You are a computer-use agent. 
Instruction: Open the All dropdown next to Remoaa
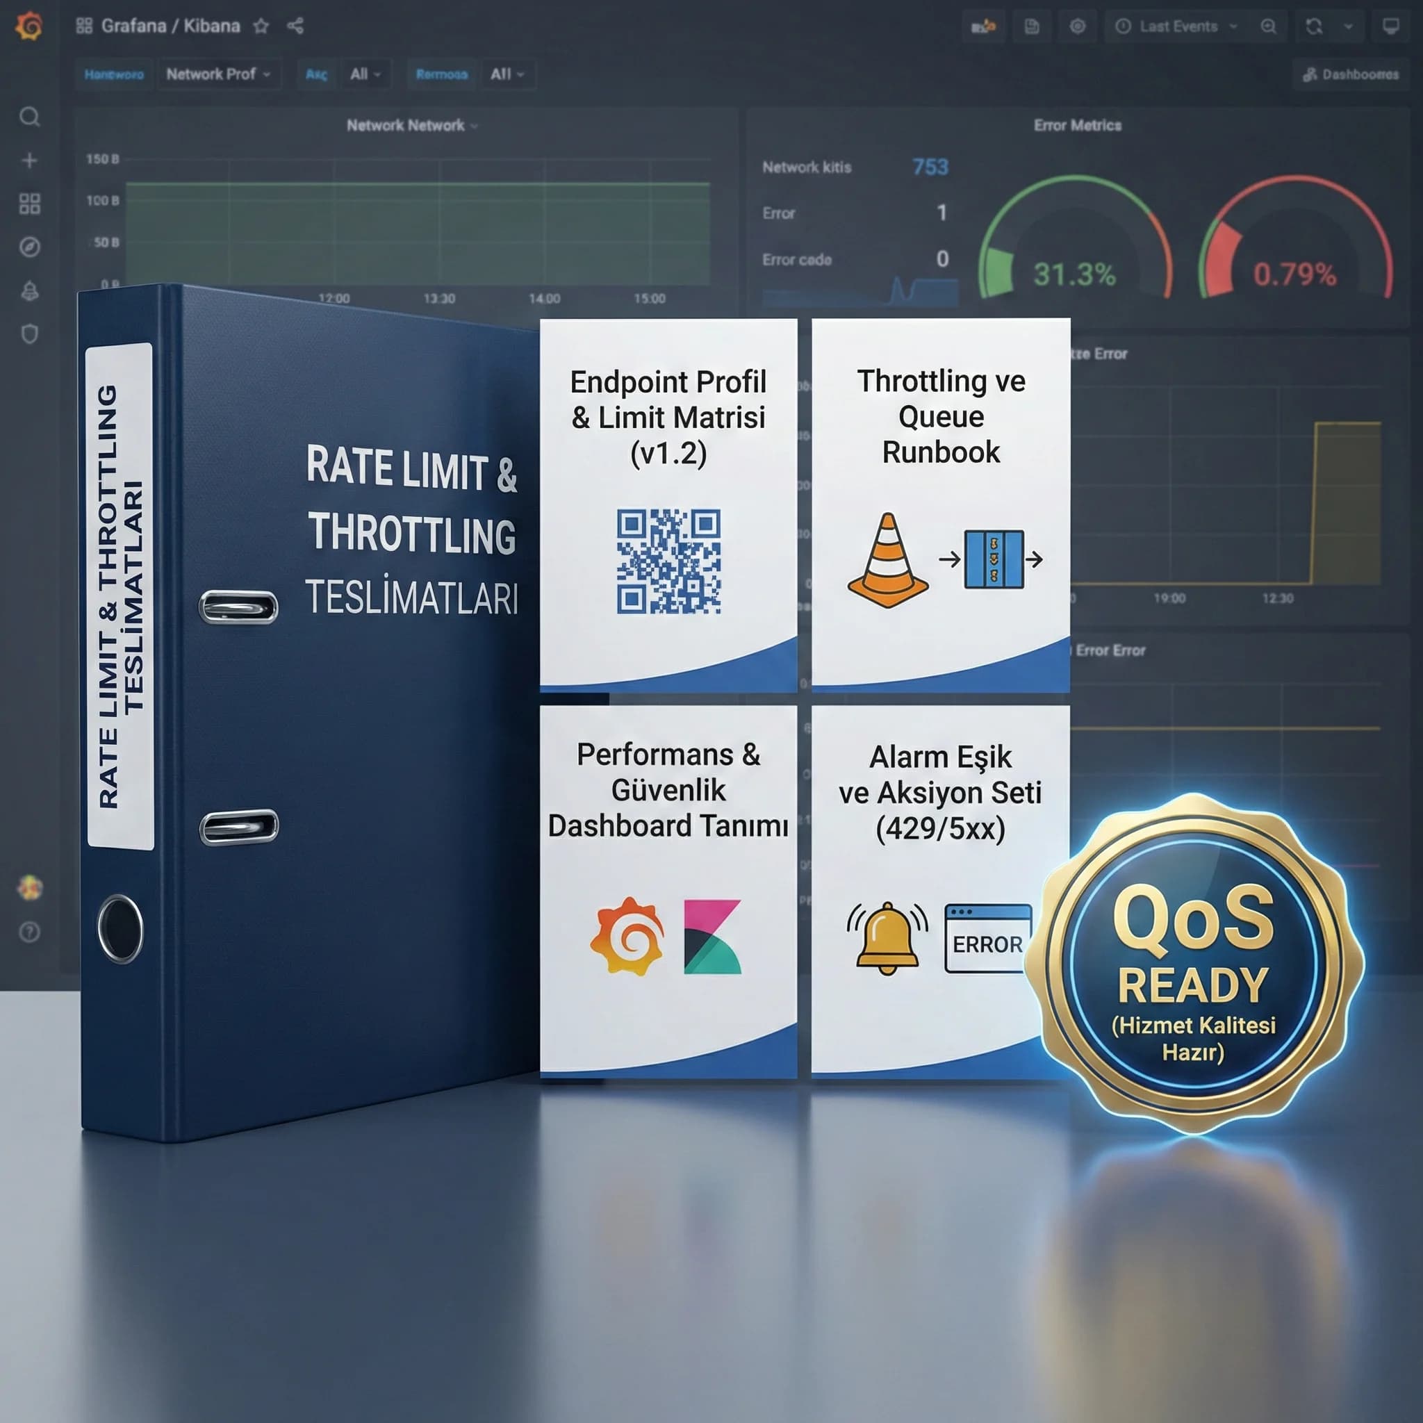[507, 74]
